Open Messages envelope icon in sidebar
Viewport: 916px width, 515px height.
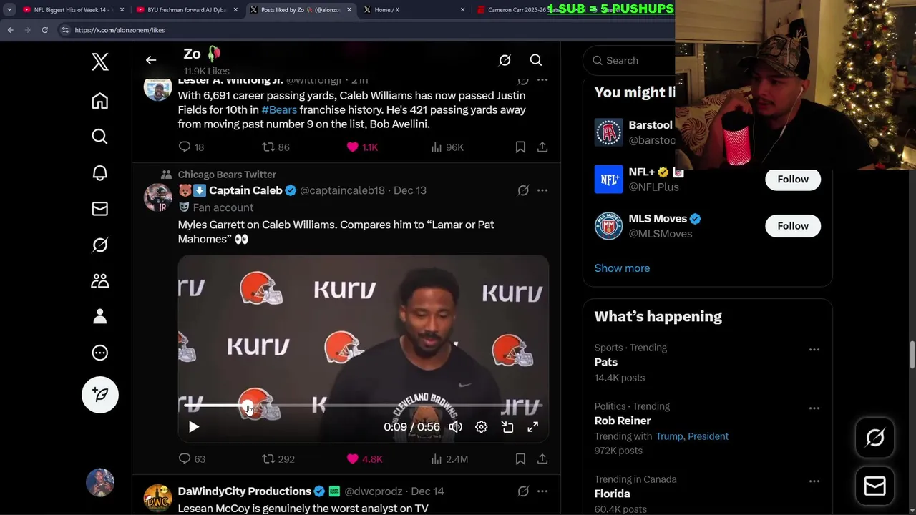100,208
